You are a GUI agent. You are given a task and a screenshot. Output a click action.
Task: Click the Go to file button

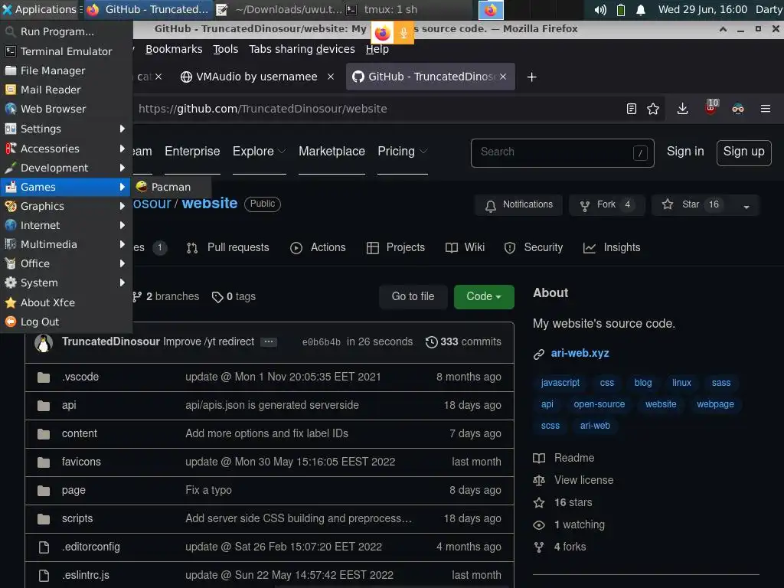pyautogui.click(x=413, y=296)
